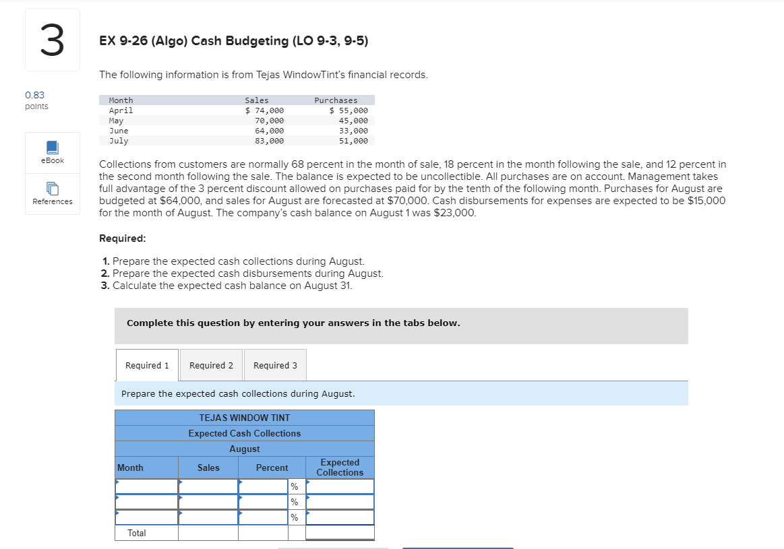
Task: Click requirement 3 expected cash balance text
Action: click(233, 286)
